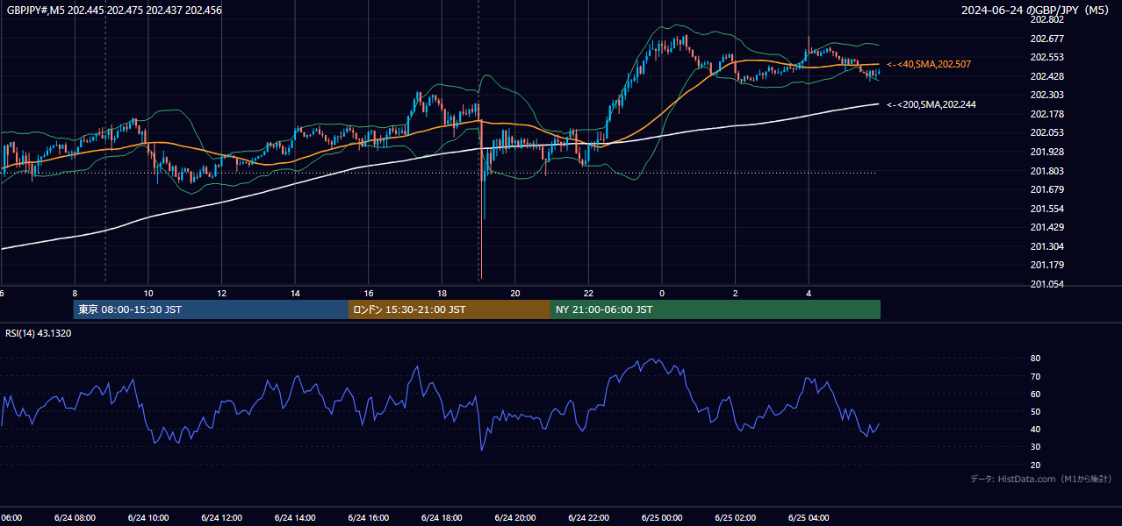1122x526 pixels.
Task: Click hour tick 14 on price chart axis
Action: 296,294
